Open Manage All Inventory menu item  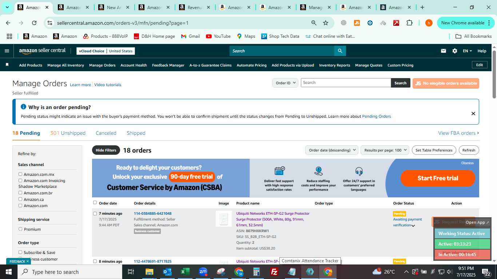[65, 65]
